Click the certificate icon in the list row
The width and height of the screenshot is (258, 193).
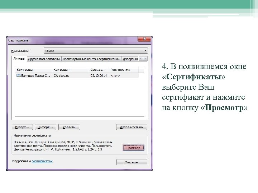(19, 76)
